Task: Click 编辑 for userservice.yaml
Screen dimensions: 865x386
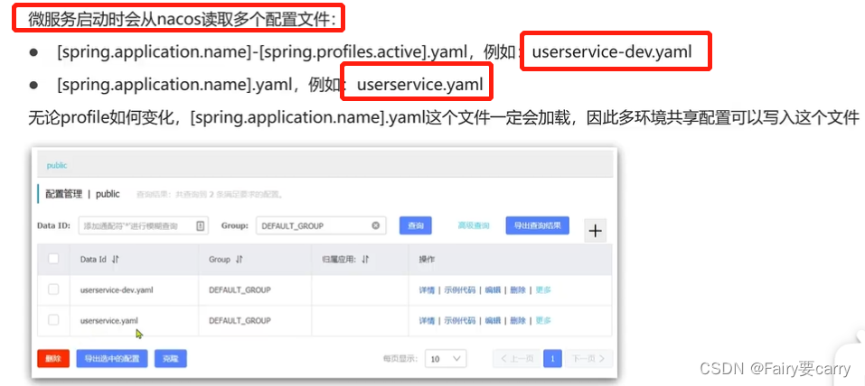Action: coord(493,320)
